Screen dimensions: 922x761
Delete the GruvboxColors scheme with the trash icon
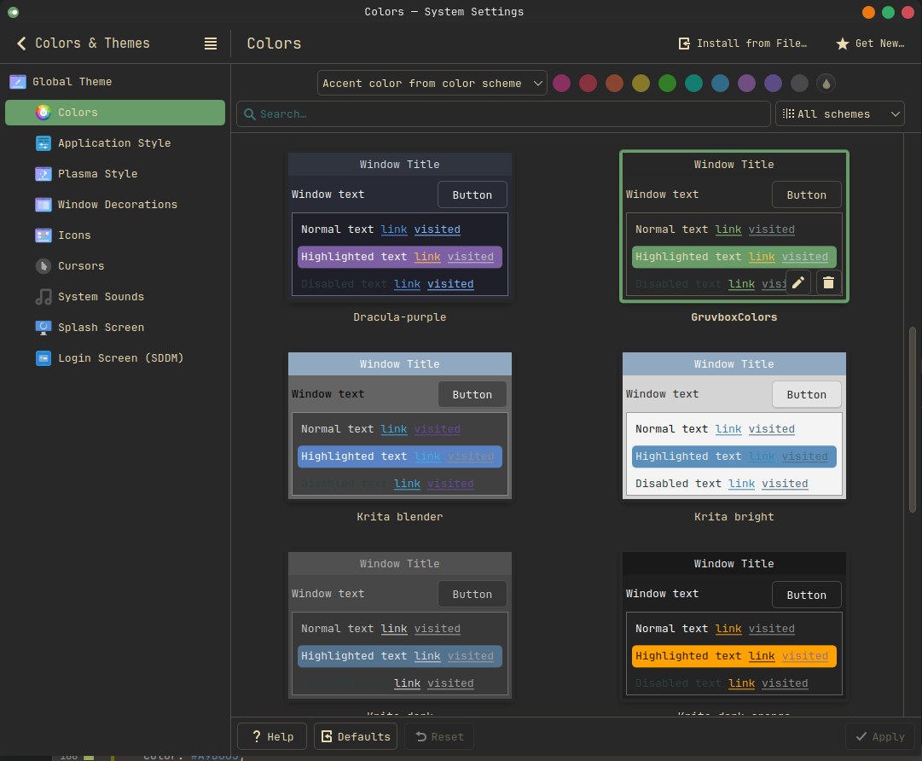point(828,282)
